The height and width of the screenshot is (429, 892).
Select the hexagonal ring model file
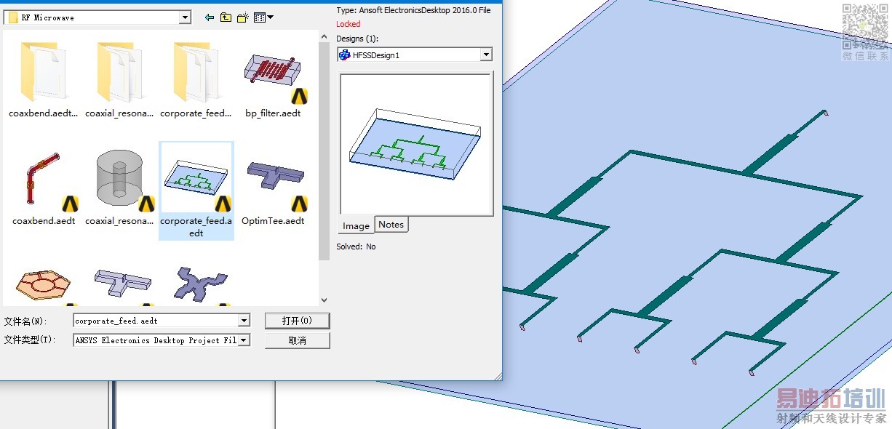[x=44, y=284]
